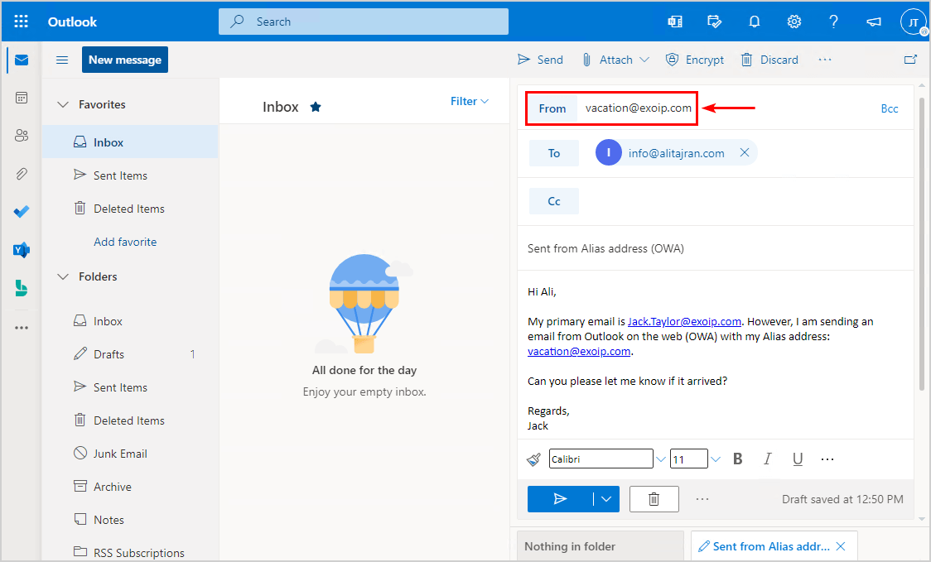Click Send in top toolbar
The image size is (931, 562).
540,60
